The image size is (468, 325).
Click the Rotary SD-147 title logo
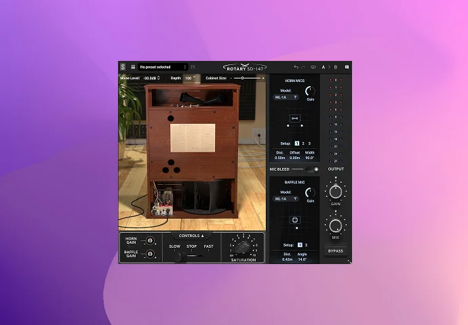point(245,68)
